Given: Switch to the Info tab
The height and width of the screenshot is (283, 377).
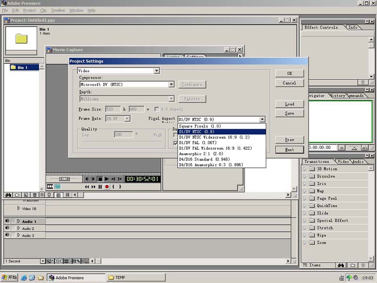Looking at the screenshot, I should tap(352, 27).
